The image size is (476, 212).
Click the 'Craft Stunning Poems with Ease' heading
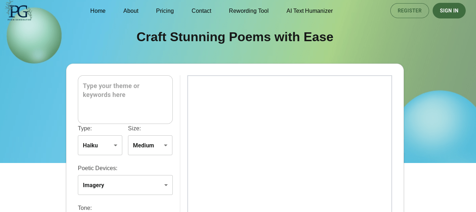235,37
